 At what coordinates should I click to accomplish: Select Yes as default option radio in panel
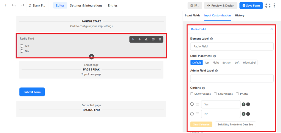click(x=192, y=104)
